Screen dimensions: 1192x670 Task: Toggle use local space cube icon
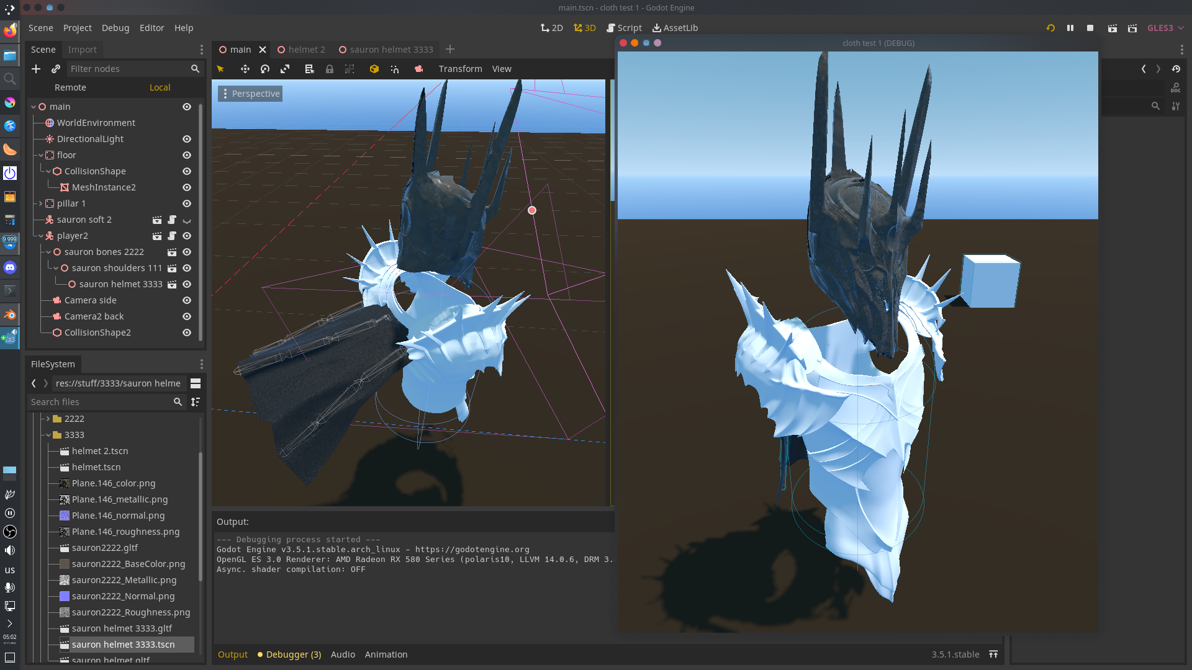click(x=374, y=69)
